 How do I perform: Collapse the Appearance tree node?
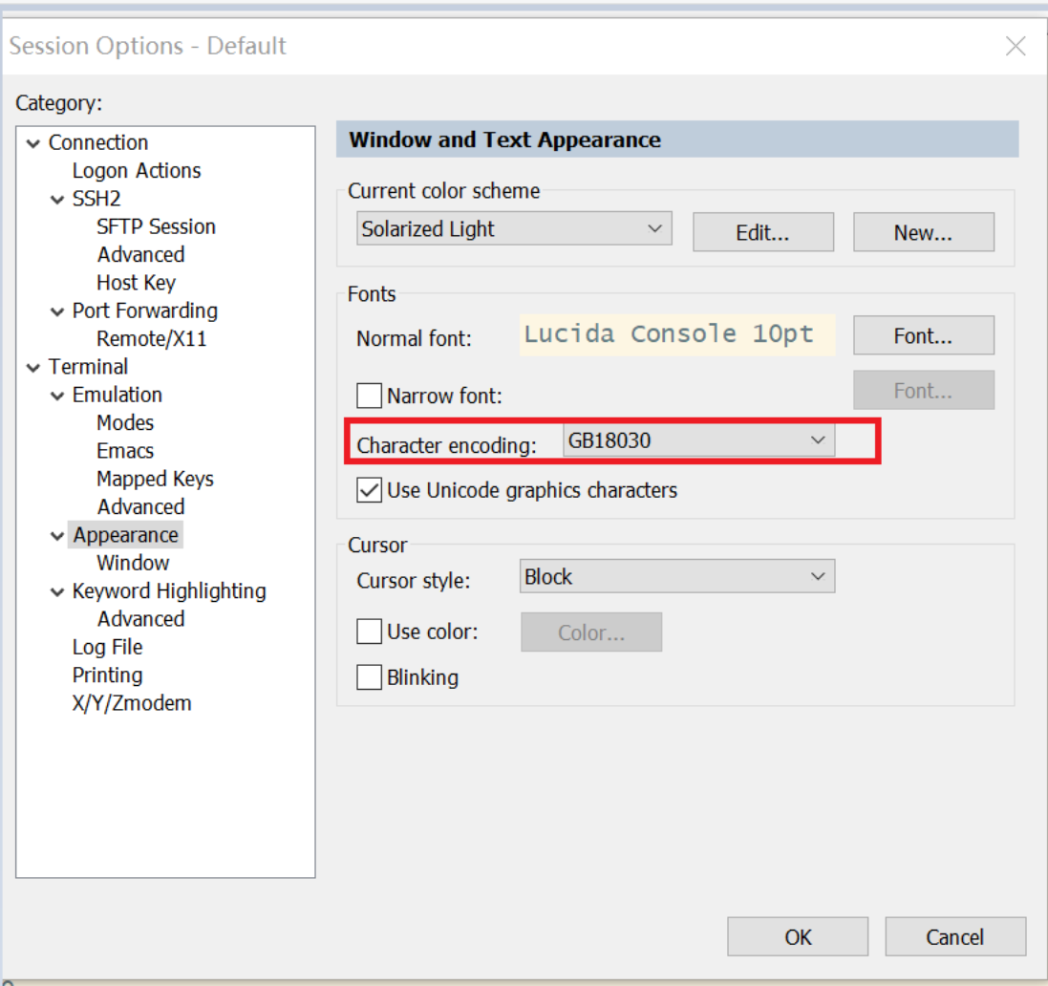[57, 536]
